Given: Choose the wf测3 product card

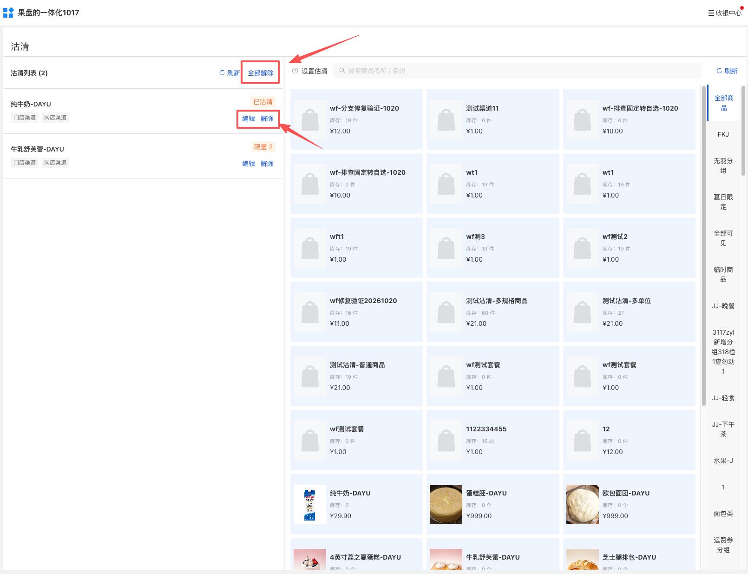Looking at the screenshot, I should coord(492,248).
